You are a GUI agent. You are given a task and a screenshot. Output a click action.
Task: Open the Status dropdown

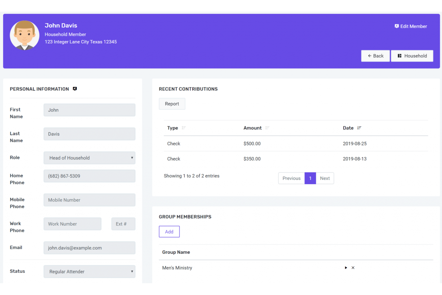tap(89, 271)
